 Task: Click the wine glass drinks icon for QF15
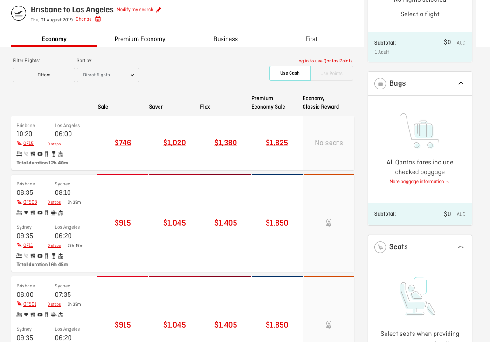[x=54, y=154]
